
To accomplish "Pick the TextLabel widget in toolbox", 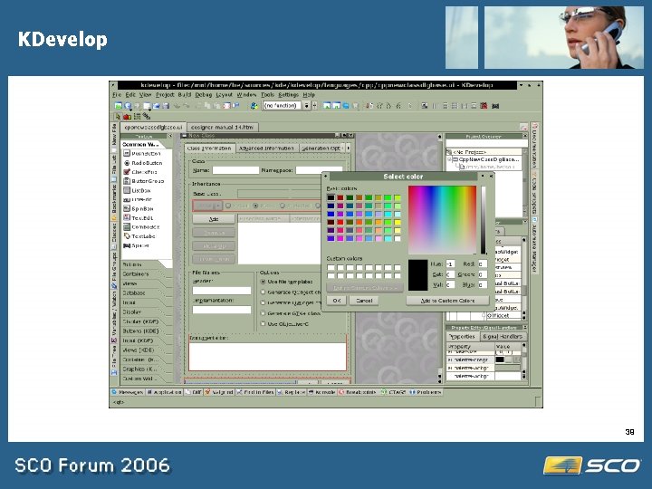I will tap(139, 236).
